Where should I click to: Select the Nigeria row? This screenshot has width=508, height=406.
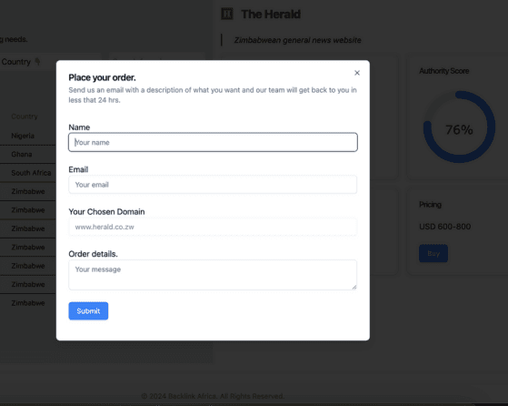pos(28,136)
